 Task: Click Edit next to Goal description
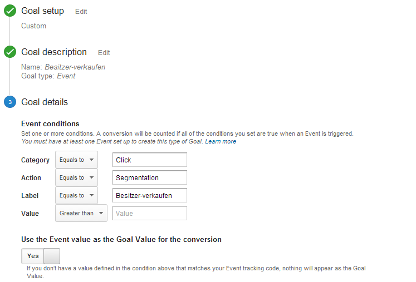(104, 53)
